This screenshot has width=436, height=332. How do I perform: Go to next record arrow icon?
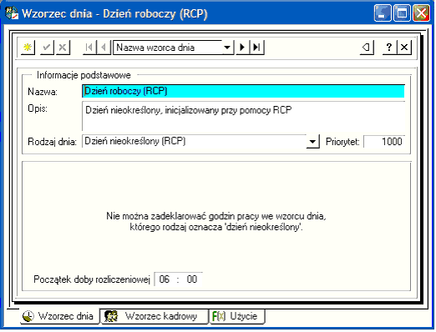243,48
